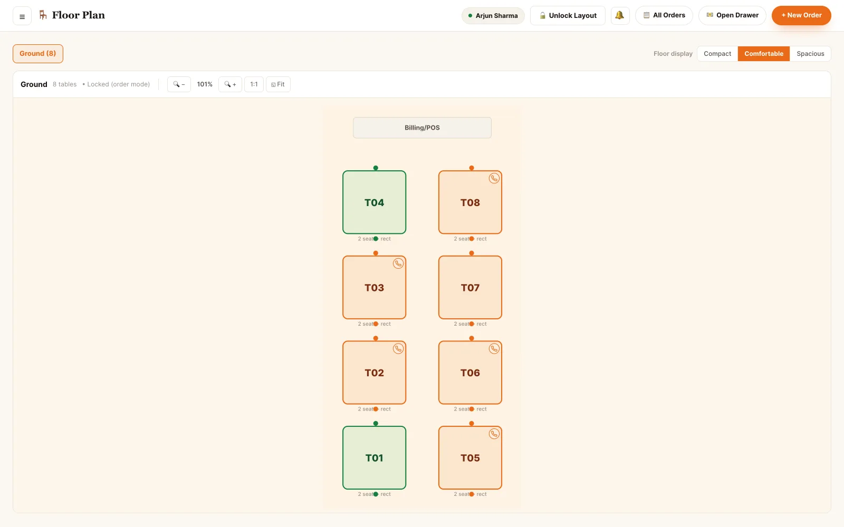This screenshot has width=844, height=527.
Task: Click the + New Order button
Action: point(801,15)
